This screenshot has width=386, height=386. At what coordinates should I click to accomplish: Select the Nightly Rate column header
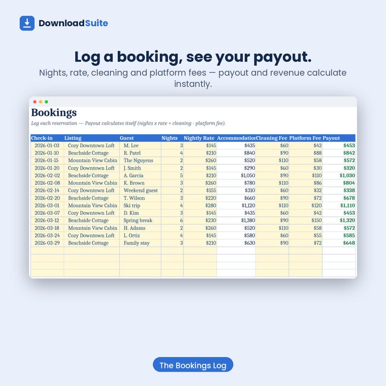point(200,138)
